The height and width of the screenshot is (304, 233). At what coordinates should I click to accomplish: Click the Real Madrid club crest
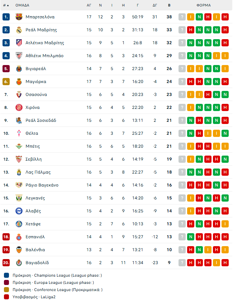coord(19,30)
